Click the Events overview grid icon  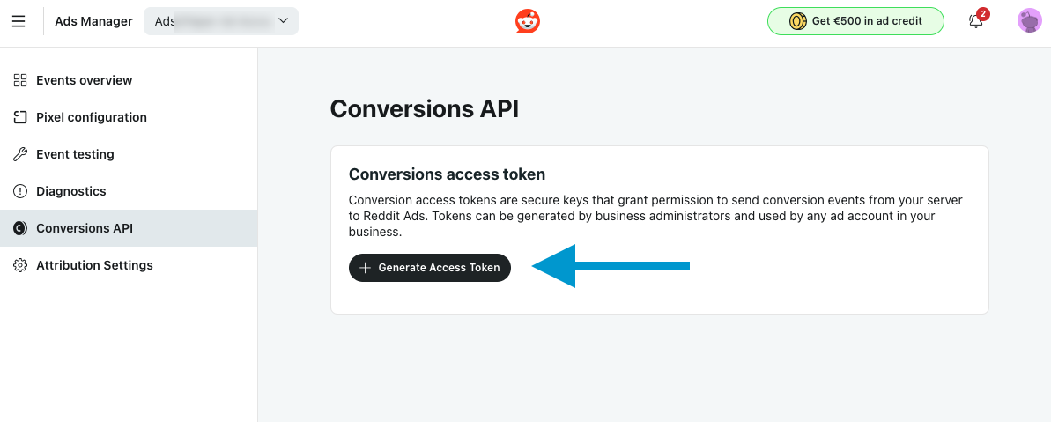tap(20, 80)
